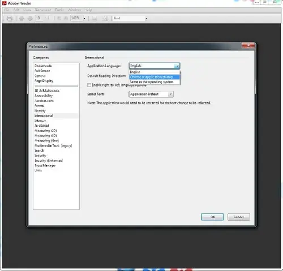Select Full Screen category
The height and width of the screenshot is (271, 283).
(x=42, y=71)
